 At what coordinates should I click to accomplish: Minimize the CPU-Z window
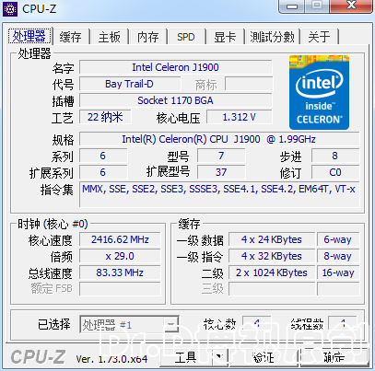click(292, 6)
